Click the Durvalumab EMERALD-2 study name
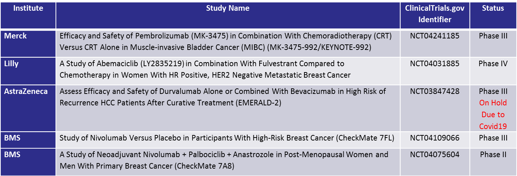The image size is (517, 176). [x=223, y=97]
